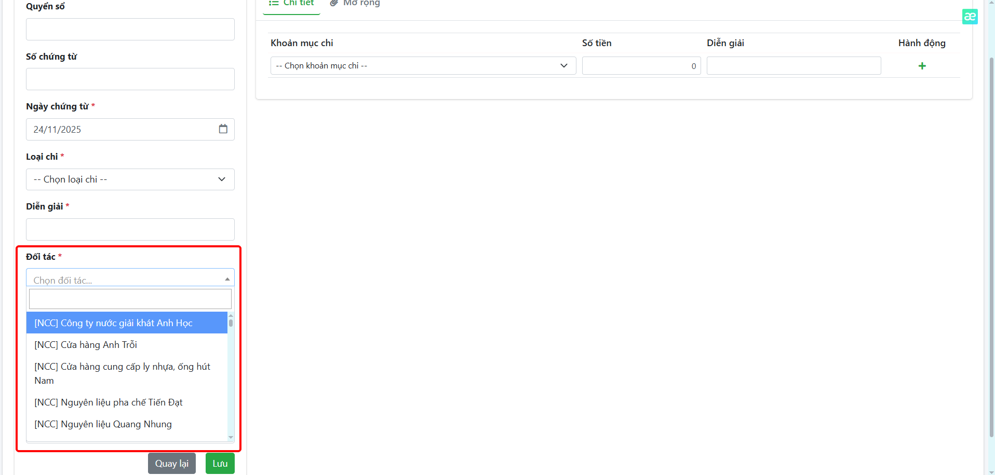Select Công ty nước giải khát Anh Học
The width and height of the screenshot is (995, 475).
point(127,323)
